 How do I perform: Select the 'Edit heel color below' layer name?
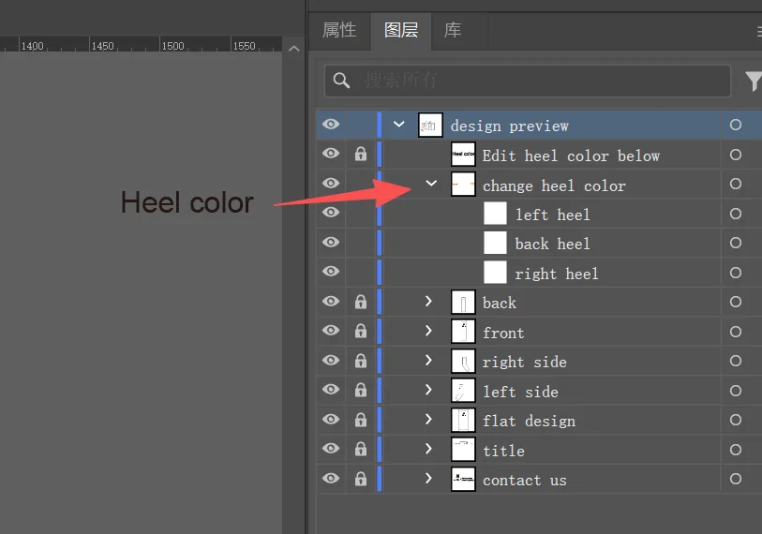point(571,156)
